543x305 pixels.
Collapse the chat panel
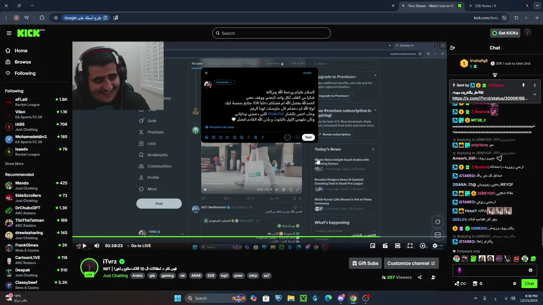(452, 48)
